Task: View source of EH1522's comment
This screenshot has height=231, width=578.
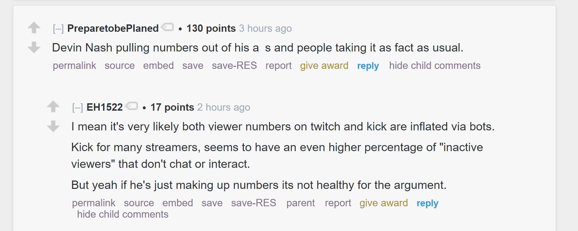Action: 139,203
